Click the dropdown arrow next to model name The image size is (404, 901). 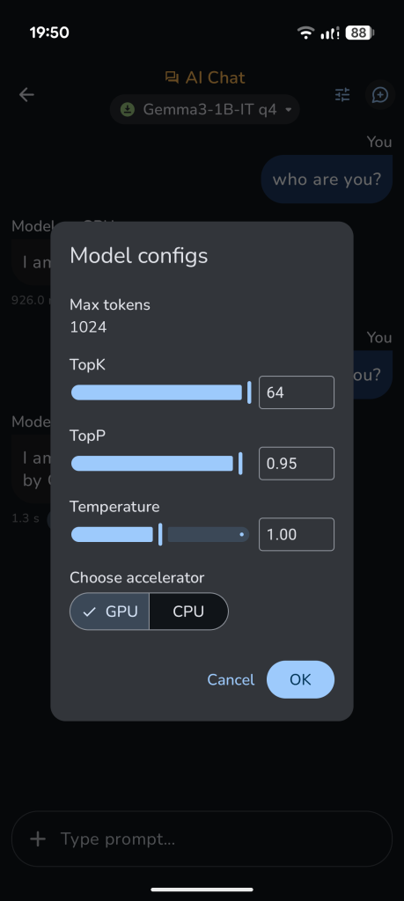click(289, 110)
